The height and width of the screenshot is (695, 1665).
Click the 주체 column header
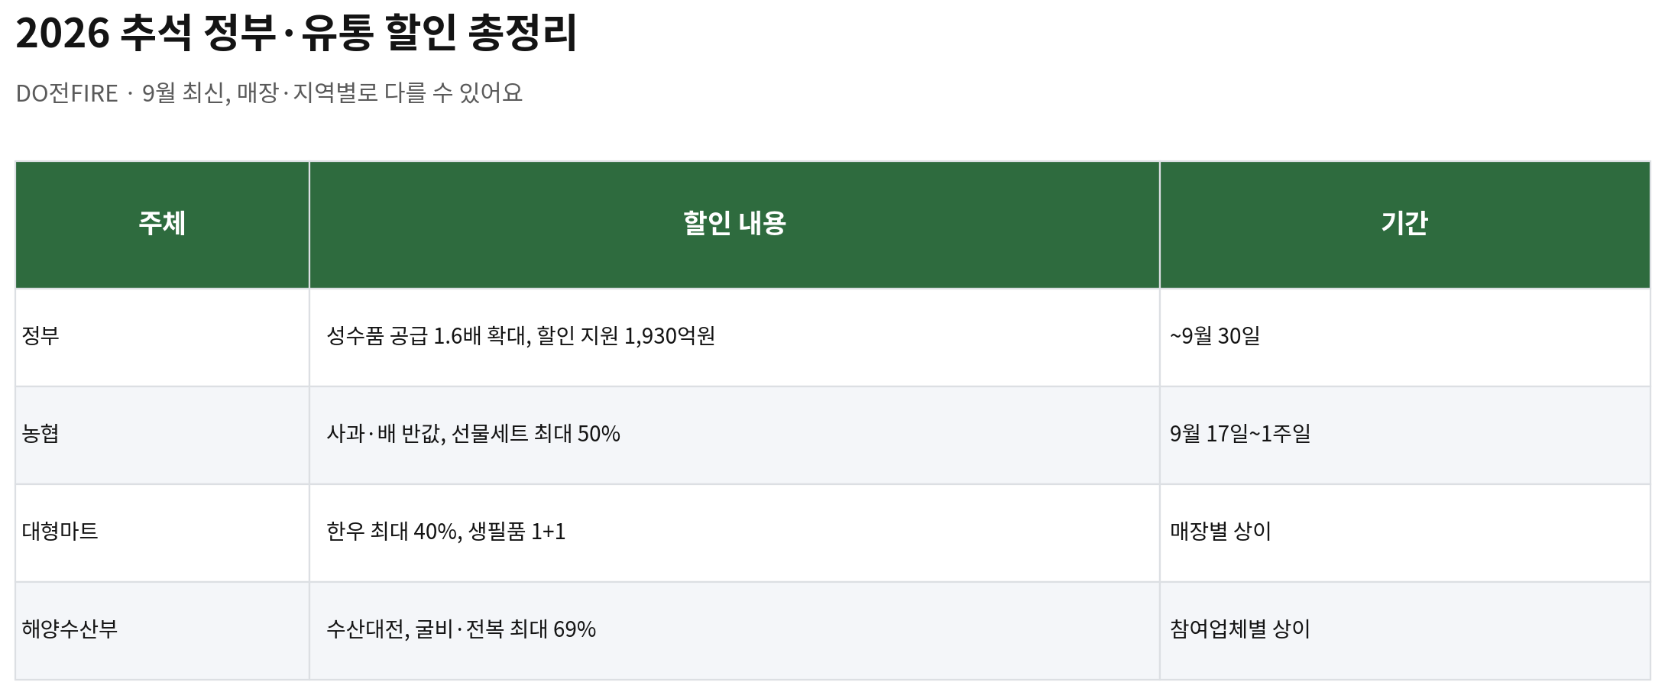(x=162, y=225)
